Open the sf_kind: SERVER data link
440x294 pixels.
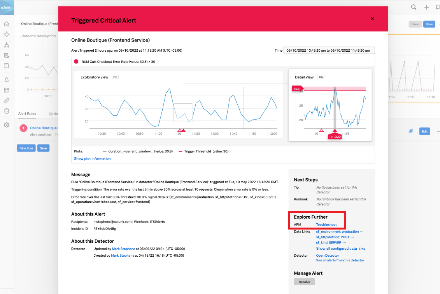coord(329,243)
